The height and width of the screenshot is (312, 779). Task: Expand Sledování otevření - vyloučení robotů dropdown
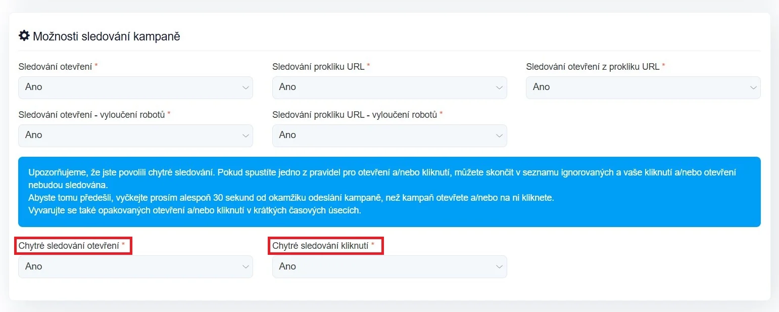click(135, 136)
